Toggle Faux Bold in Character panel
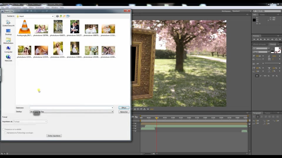Image resolution: width=282 pixels, height=158 pixels. (x=257, y=76)
